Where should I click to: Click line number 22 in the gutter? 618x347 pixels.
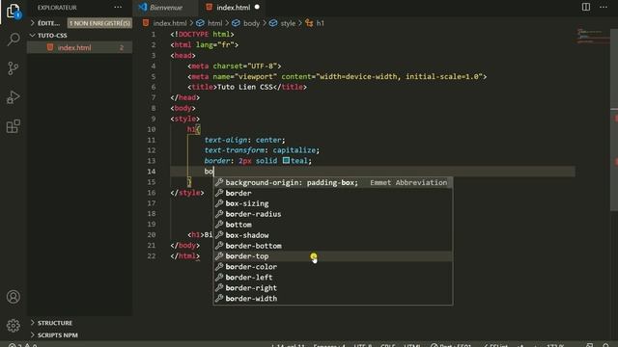152,256
